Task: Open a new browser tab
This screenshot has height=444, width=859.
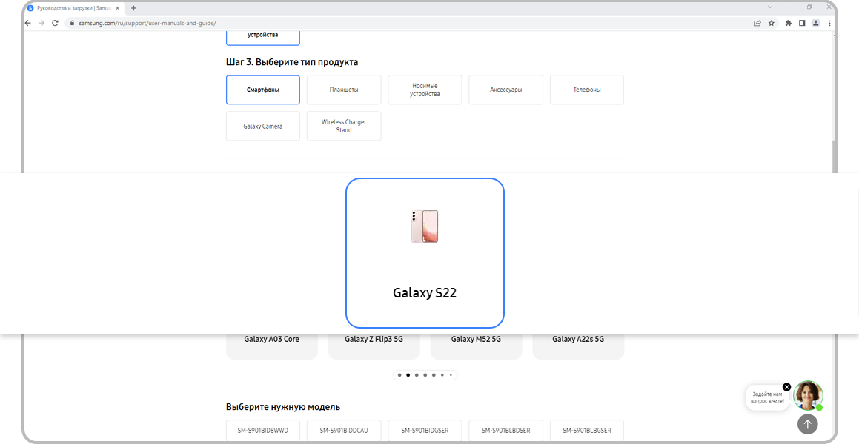Action: [133, 8]
